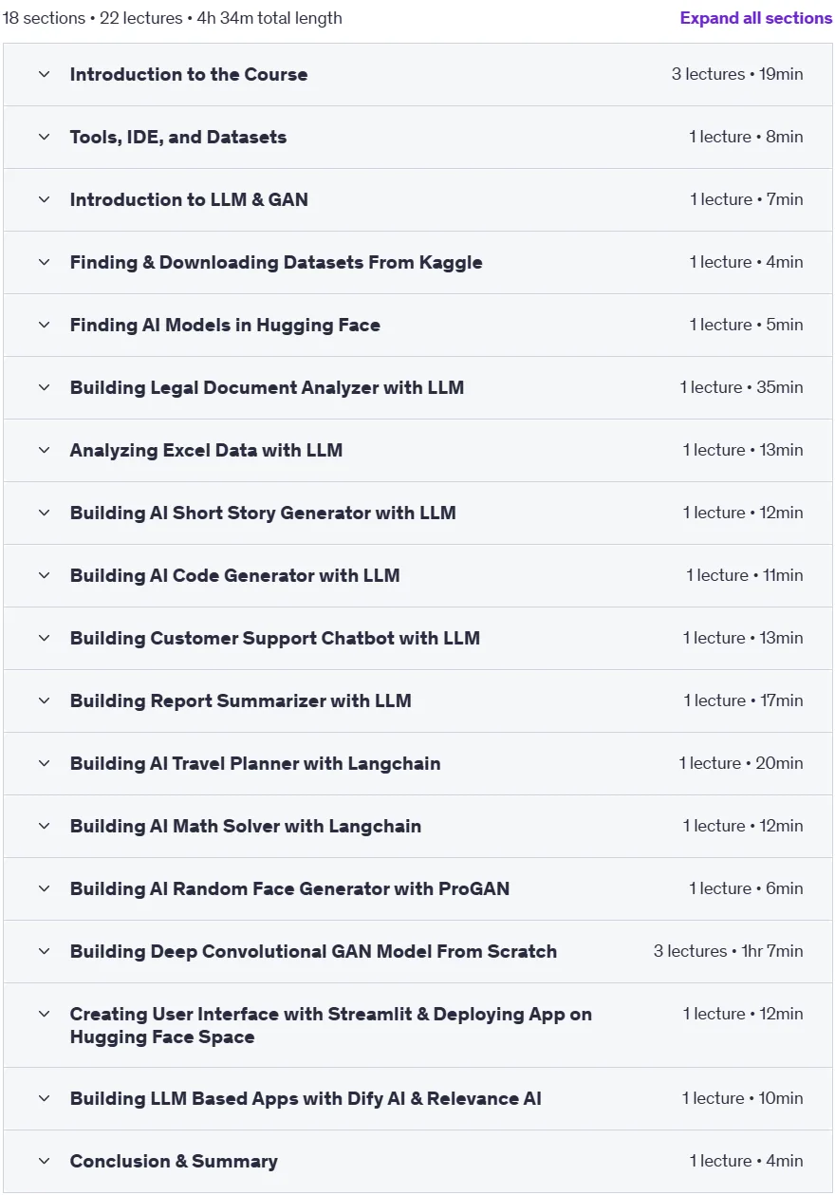Open chevron for Finding & Downloading Datasets From Kaggle
The image size is (835, 1195).
click(44, 262)
